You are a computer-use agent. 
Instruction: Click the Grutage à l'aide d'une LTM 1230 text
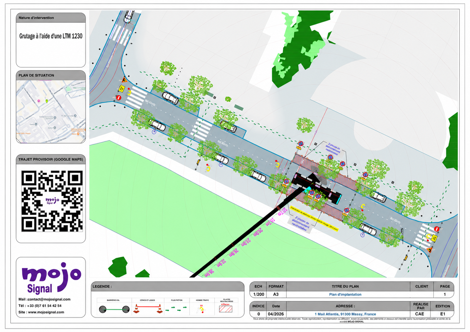51,36
